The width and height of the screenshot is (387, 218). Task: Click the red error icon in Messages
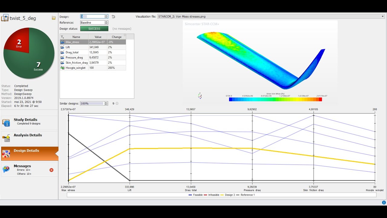click(51, 170)
